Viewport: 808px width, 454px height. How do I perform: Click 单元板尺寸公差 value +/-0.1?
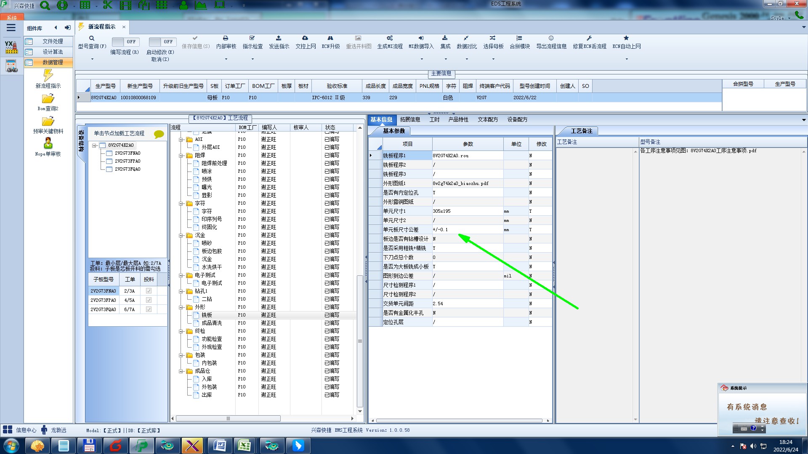click(x=468, y=230)
